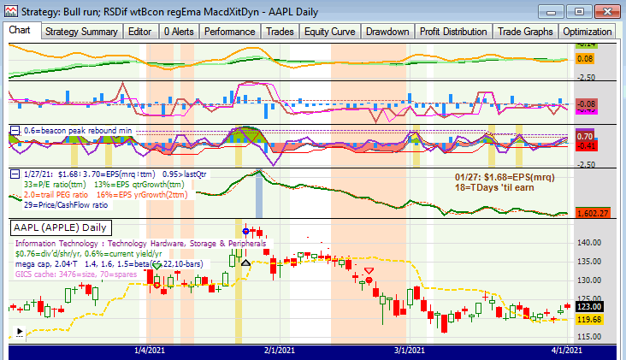Viewport: 626px width, 360px height.
Task: Collapse the beacon peak rebound indicator pane
Action: [x=15, y=131]
